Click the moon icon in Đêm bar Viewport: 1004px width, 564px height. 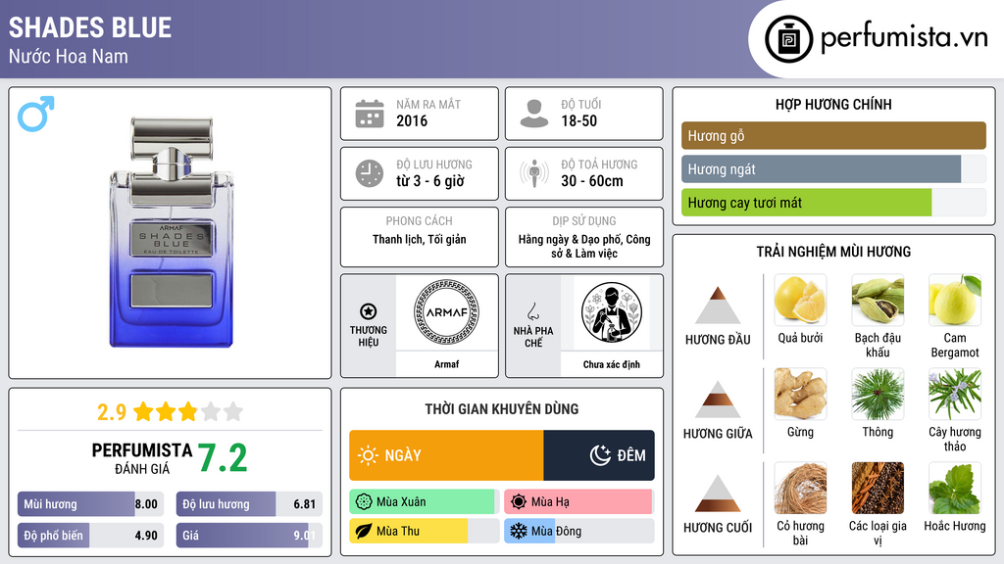pyautogui.click(x=600, y=455)
